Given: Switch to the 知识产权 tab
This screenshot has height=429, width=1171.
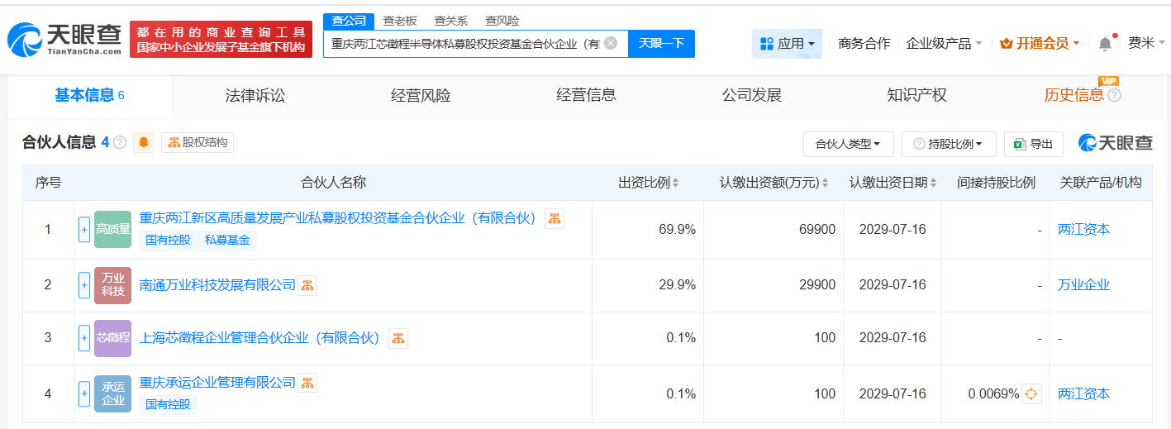Looking at the screenshot, I should click(x=916, y=95).
